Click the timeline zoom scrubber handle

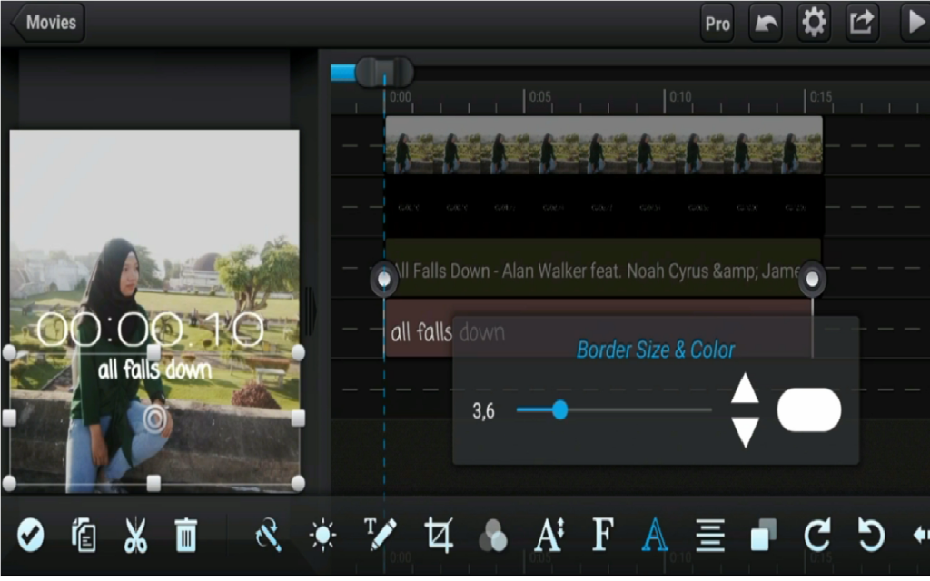click(x=384, y=73)
